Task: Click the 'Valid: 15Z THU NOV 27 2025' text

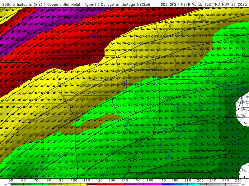Action: (219, 5)
